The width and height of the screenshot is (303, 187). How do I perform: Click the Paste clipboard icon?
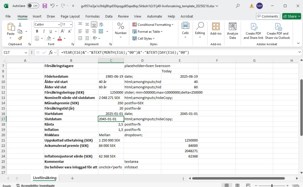(11, 27)
